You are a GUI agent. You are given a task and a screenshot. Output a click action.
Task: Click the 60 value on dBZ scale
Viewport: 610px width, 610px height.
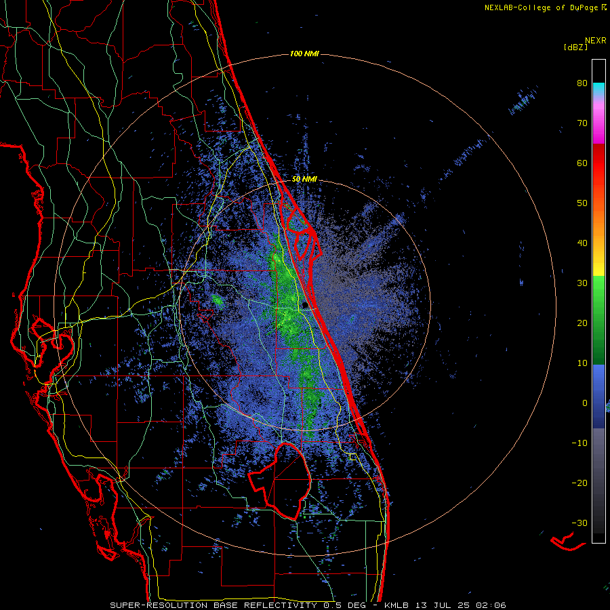tap(582, 163)
